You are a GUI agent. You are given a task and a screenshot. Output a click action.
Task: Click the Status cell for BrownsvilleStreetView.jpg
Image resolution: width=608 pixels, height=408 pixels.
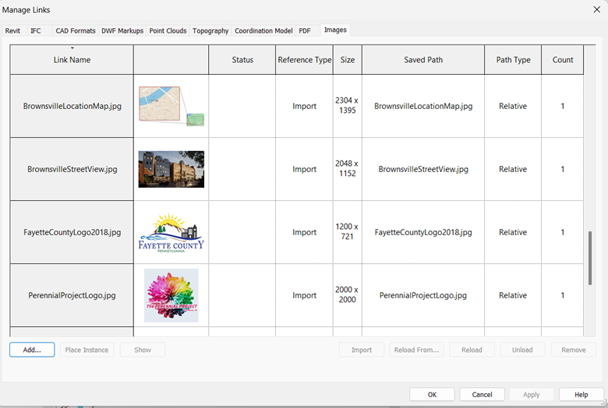pos(242,169)
